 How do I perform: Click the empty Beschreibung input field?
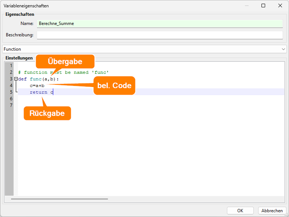(160, 35)
